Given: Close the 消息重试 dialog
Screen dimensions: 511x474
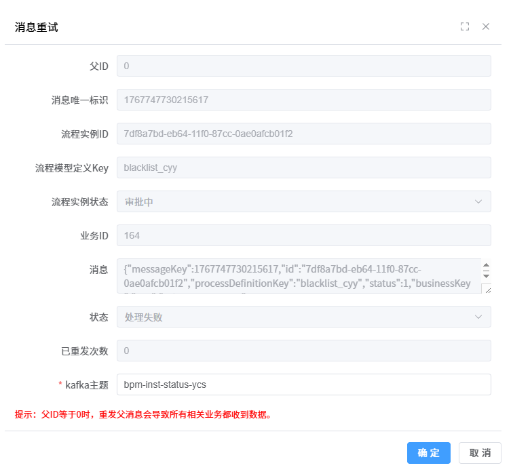Looking at the screenshot, I should [x=486, y=26].
